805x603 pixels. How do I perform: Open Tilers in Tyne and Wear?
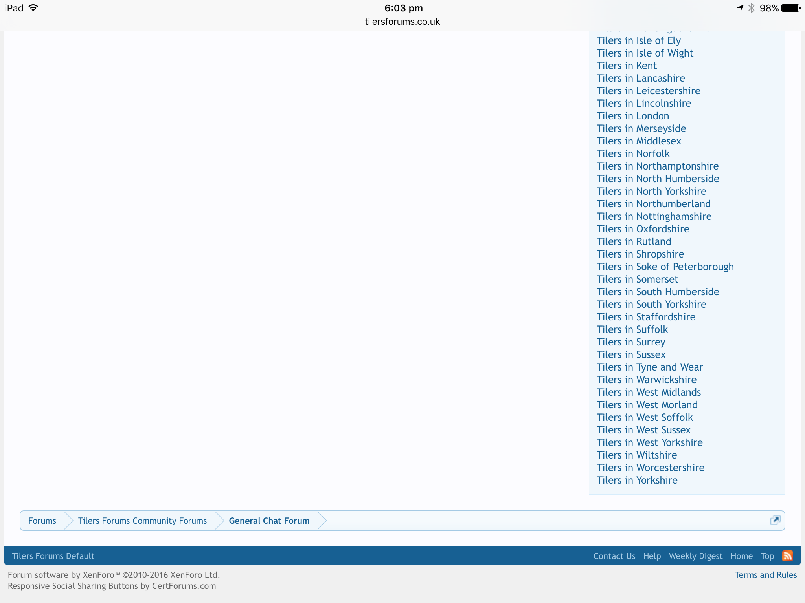650,367
